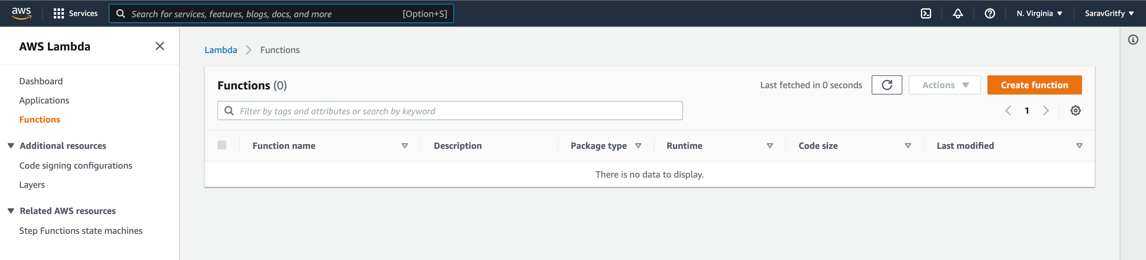
Task: Collapse the Additional resources section
Action: 11,146
